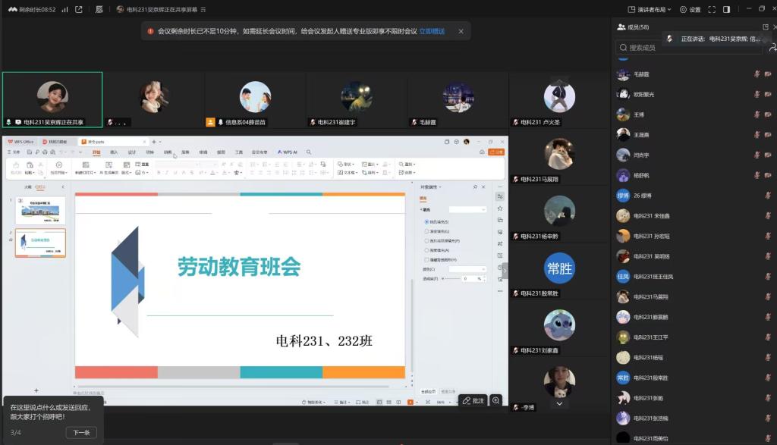This screenshot has width=777, height=445.
Task: Click the 批注 annotate button
Action: tap(473, 400)
